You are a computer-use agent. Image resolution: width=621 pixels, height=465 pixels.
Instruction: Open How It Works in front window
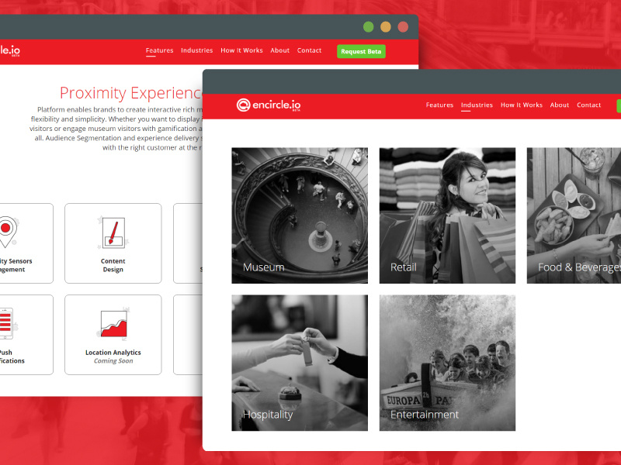click(521, 105)
